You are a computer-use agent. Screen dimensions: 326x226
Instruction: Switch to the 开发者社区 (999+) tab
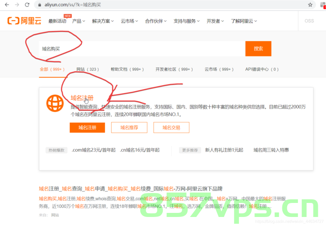point(174,70)
